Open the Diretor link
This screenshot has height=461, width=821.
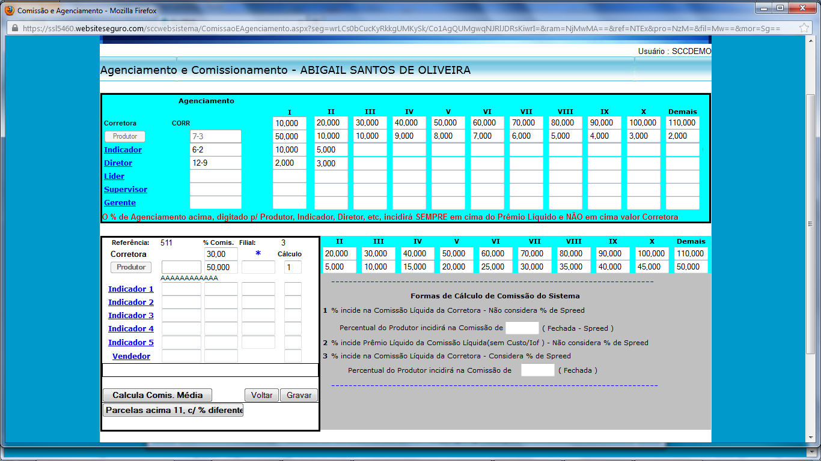tap(118, 163)
